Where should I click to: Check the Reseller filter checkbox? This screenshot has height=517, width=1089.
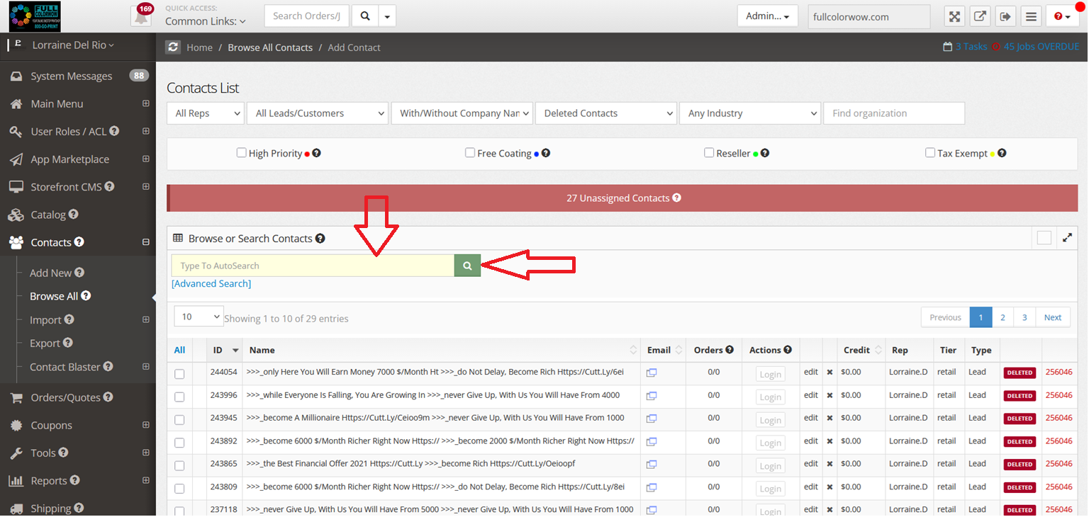pyautogui.click(x=709, y=153)
